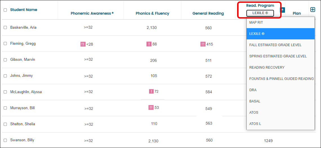Click the alert icon next to score 72
The width and height of the screenshot is (321, 148).
[x=151, y=91]
